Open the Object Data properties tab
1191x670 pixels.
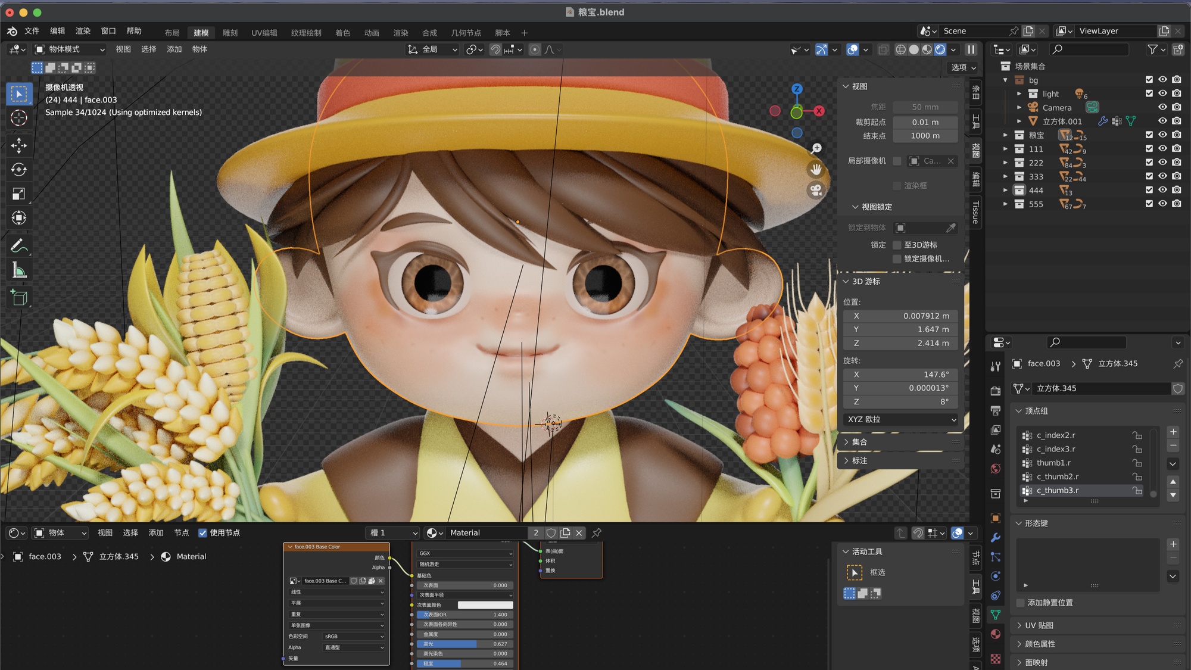[x=995, y=615]
